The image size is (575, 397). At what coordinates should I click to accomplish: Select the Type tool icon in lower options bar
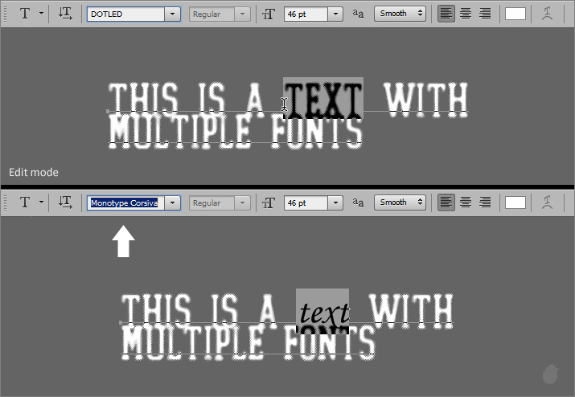point(25,203)
